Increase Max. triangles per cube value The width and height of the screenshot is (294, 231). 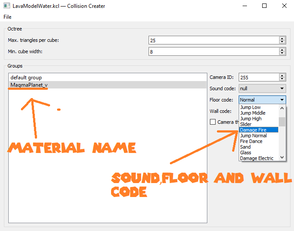[282, 38]
